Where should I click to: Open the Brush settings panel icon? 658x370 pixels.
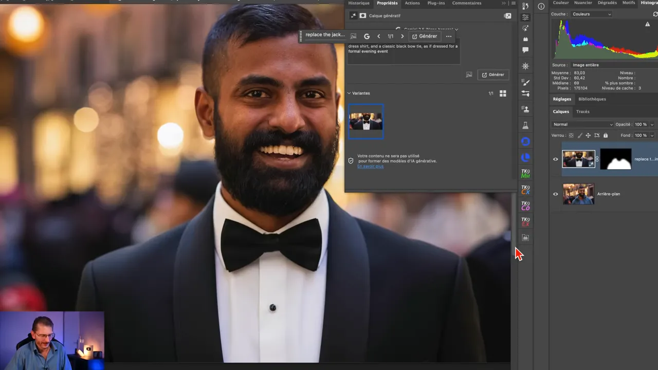click(525, 82)
